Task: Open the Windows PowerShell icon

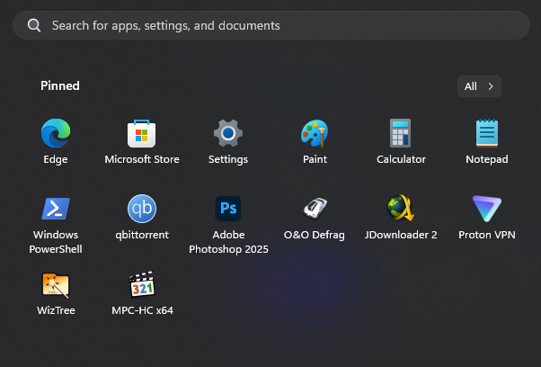Action: click(56, 209)
